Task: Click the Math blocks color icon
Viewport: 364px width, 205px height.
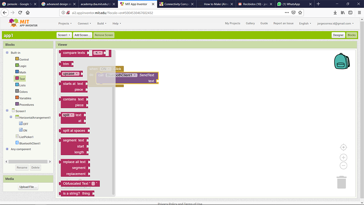Action: click(17, 72)
